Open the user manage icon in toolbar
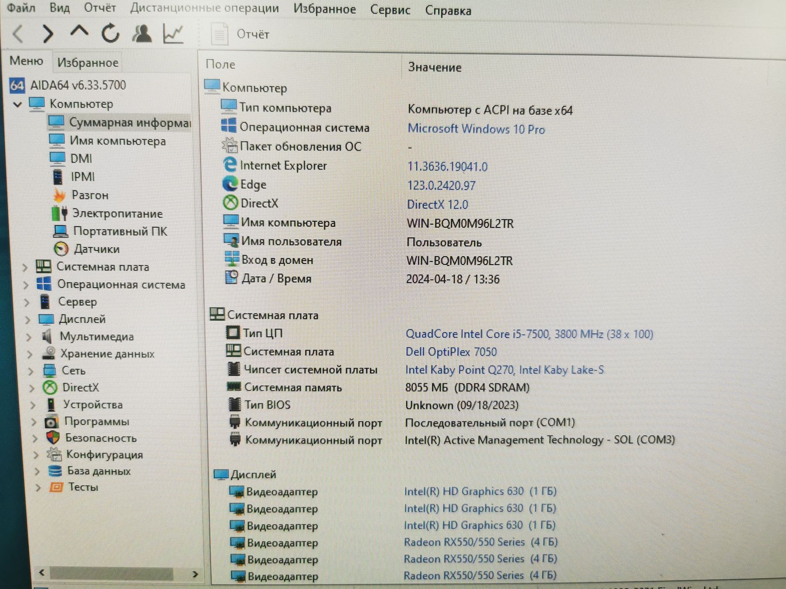Viewport: 786px width, 589px height. point(142,33)
